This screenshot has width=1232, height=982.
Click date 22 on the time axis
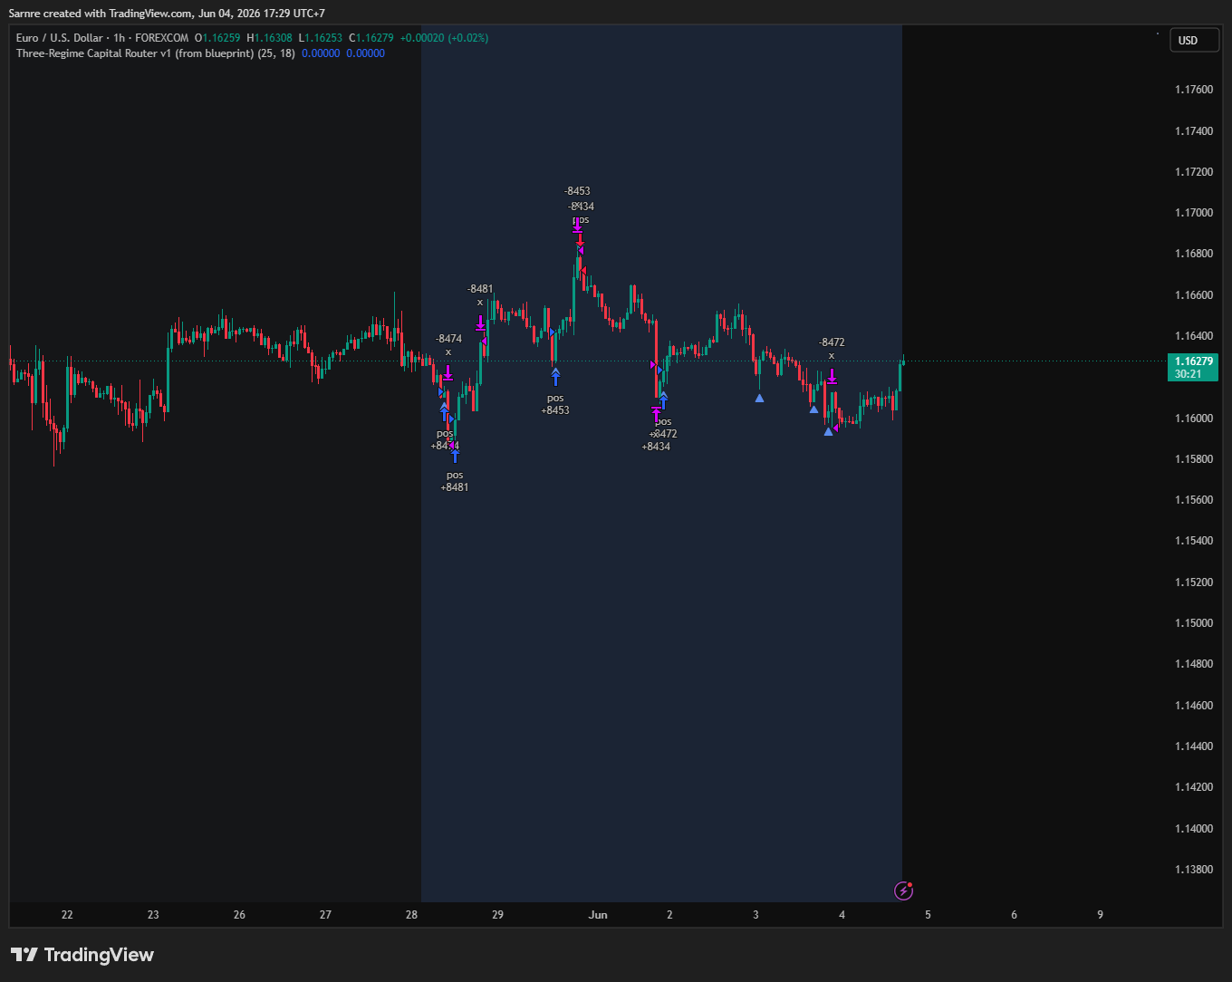click(67, 915)
